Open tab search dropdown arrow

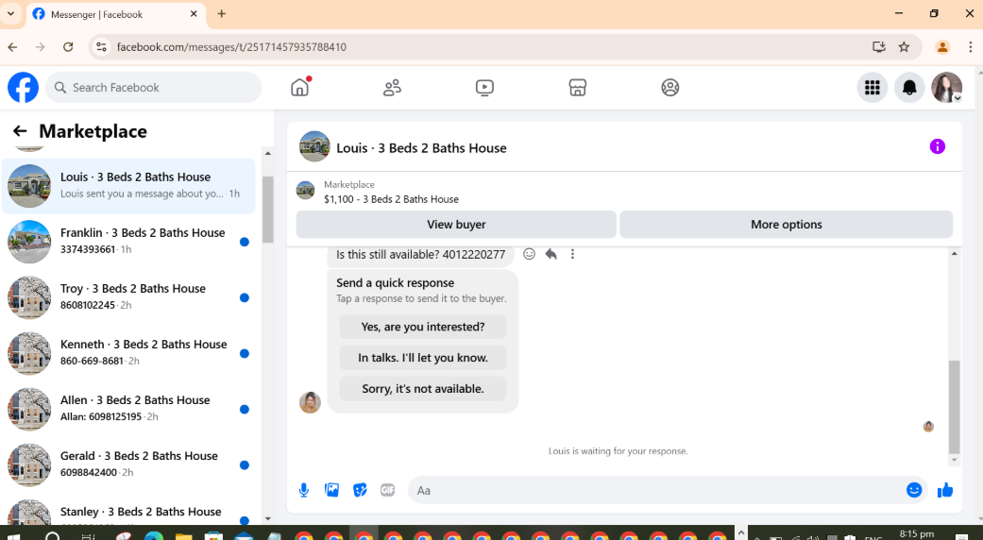[x=10, y=14]
